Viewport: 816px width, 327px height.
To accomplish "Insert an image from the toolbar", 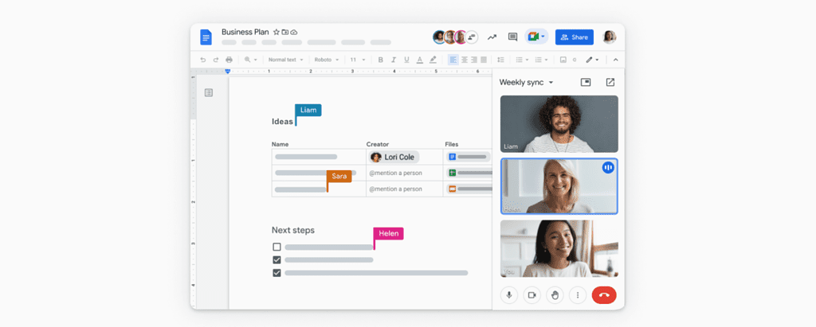I will [x=563, y=60].
